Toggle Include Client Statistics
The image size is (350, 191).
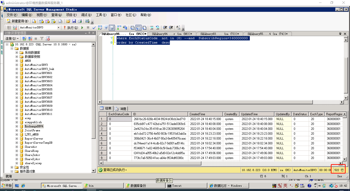pyautogui.click(x=125, y=27)
